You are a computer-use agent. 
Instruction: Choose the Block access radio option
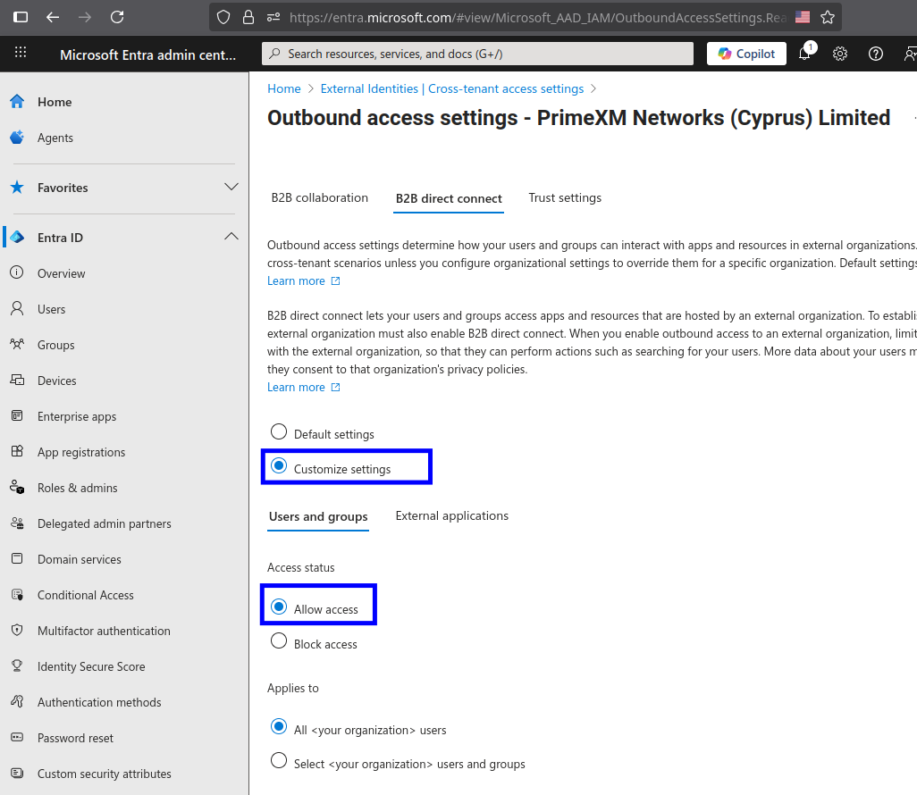tap(279, 641)
